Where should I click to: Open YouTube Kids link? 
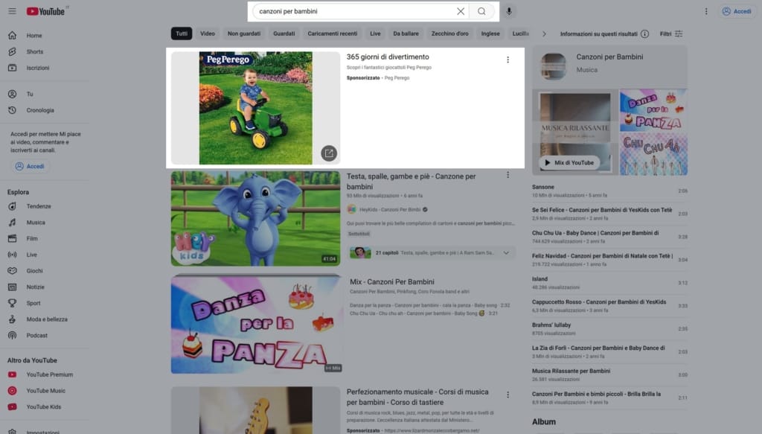tap(44, 406)
